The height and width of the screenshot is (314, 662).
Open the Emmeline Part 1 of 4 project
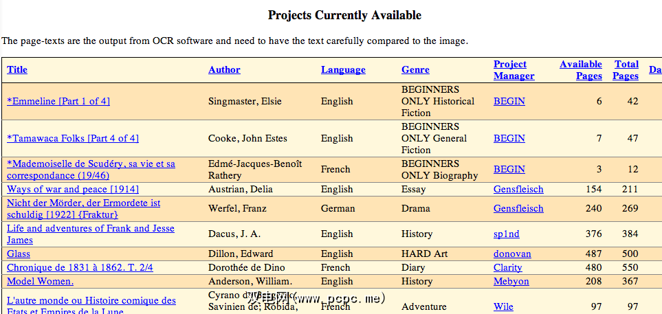click(x=58, y=101)
